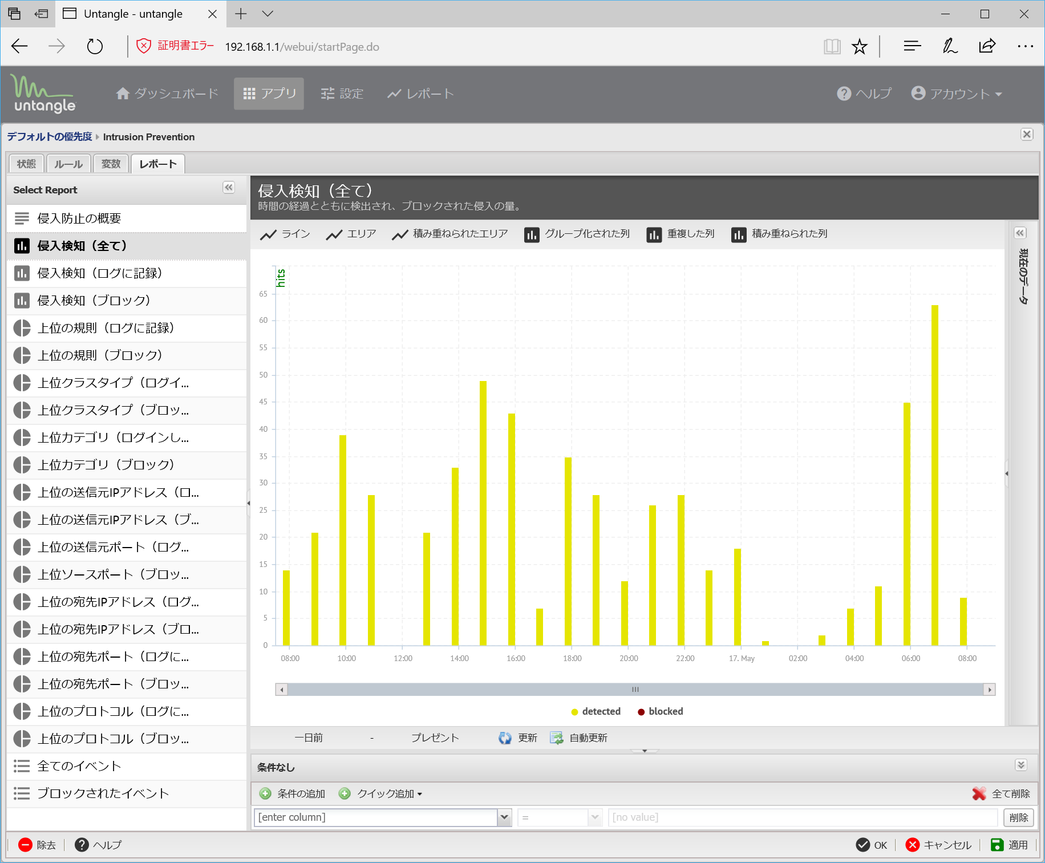Viewport: 1045px width, 863px height.
Task: Expand the アカウント account dropdown
Action: pos(957,94)
